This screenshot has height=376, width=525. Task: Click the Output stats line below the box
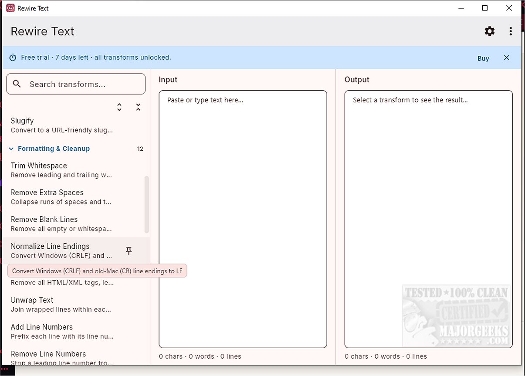[386, 356]
